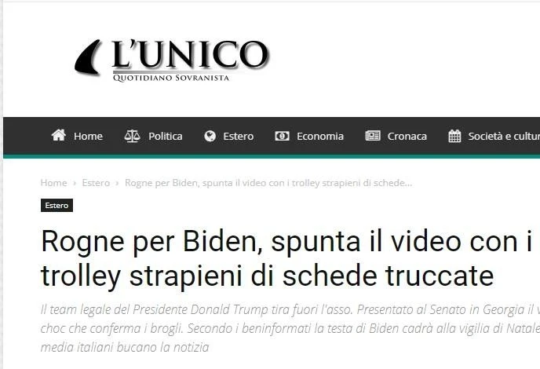Click the black Estero category badge

[57, 206]
